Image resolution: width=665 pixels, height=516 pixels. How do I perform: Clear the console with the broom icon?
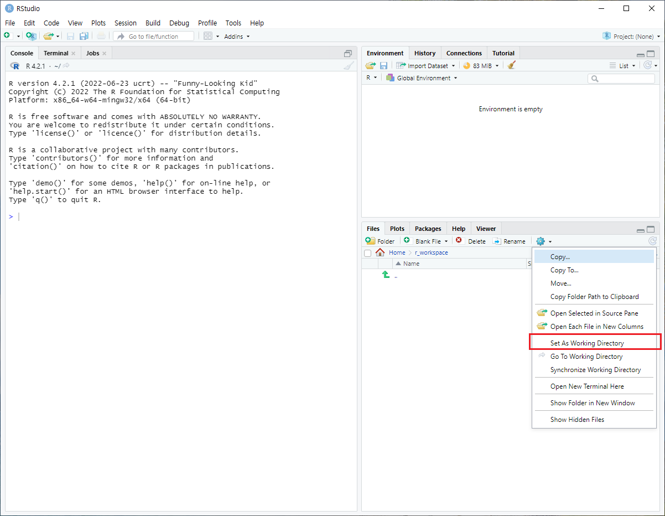349,66
